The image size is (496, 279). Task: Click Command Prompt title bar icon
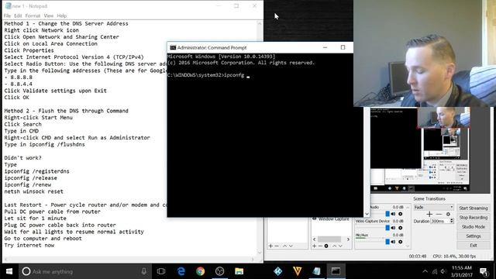(x=173, y=47)
